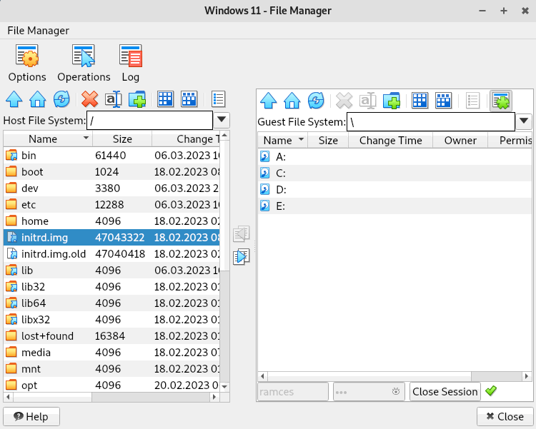Select guest drive A:
This screenshot has width=536, height=429.
[x=394, y=157]
